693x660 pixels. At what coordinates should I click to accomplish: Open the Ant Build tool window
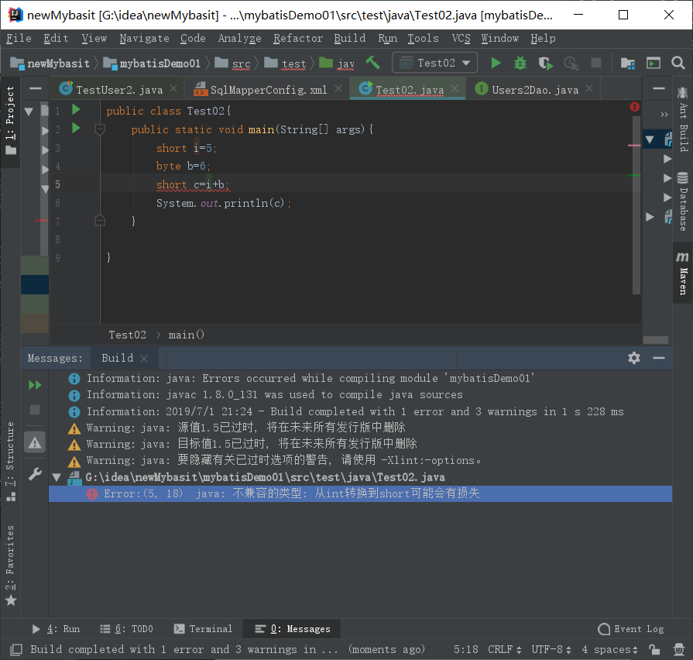[x=683, y=119]
